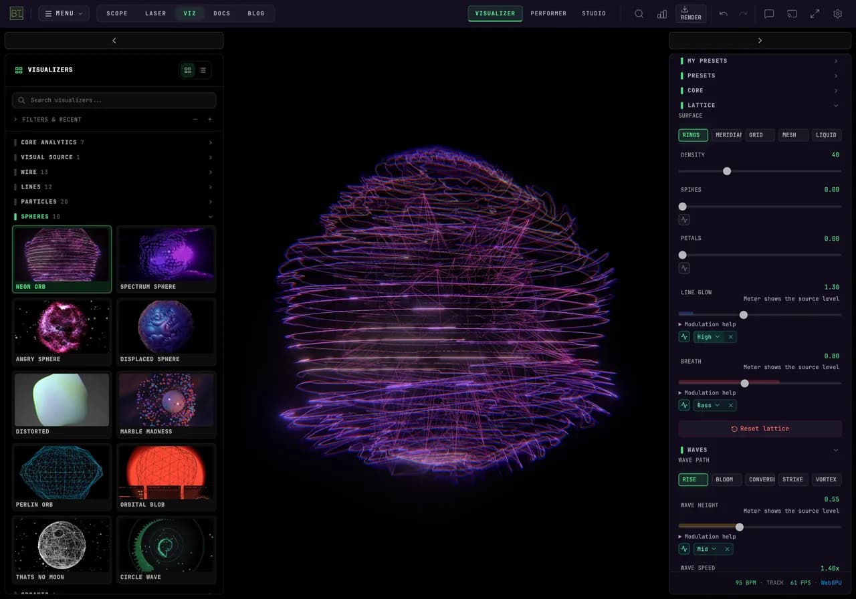Switch to the Studio tab

[x=594, y=13]
